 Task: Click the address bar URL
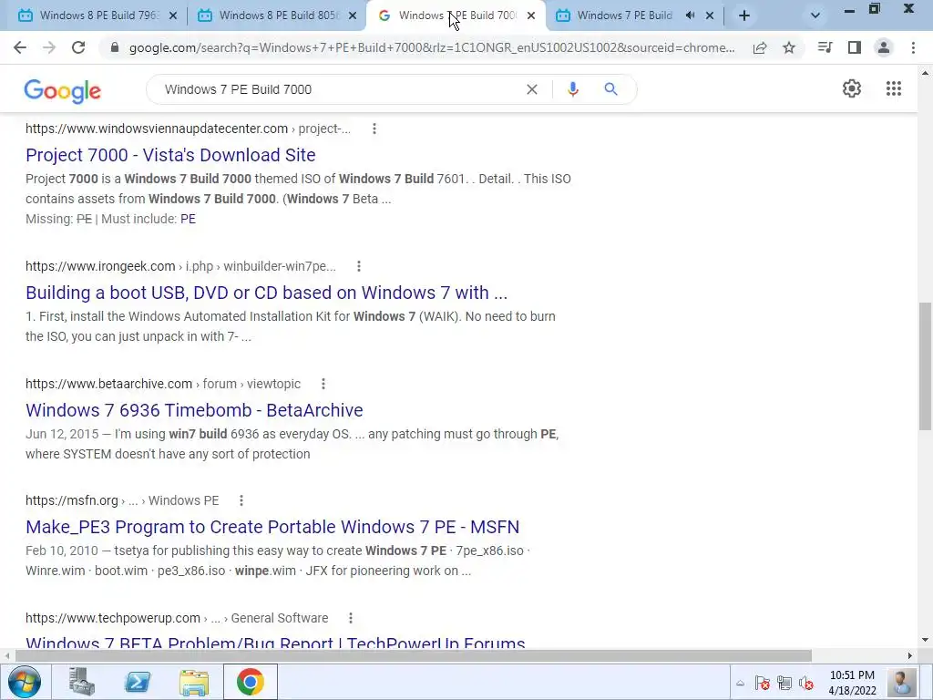coord(432,47)
